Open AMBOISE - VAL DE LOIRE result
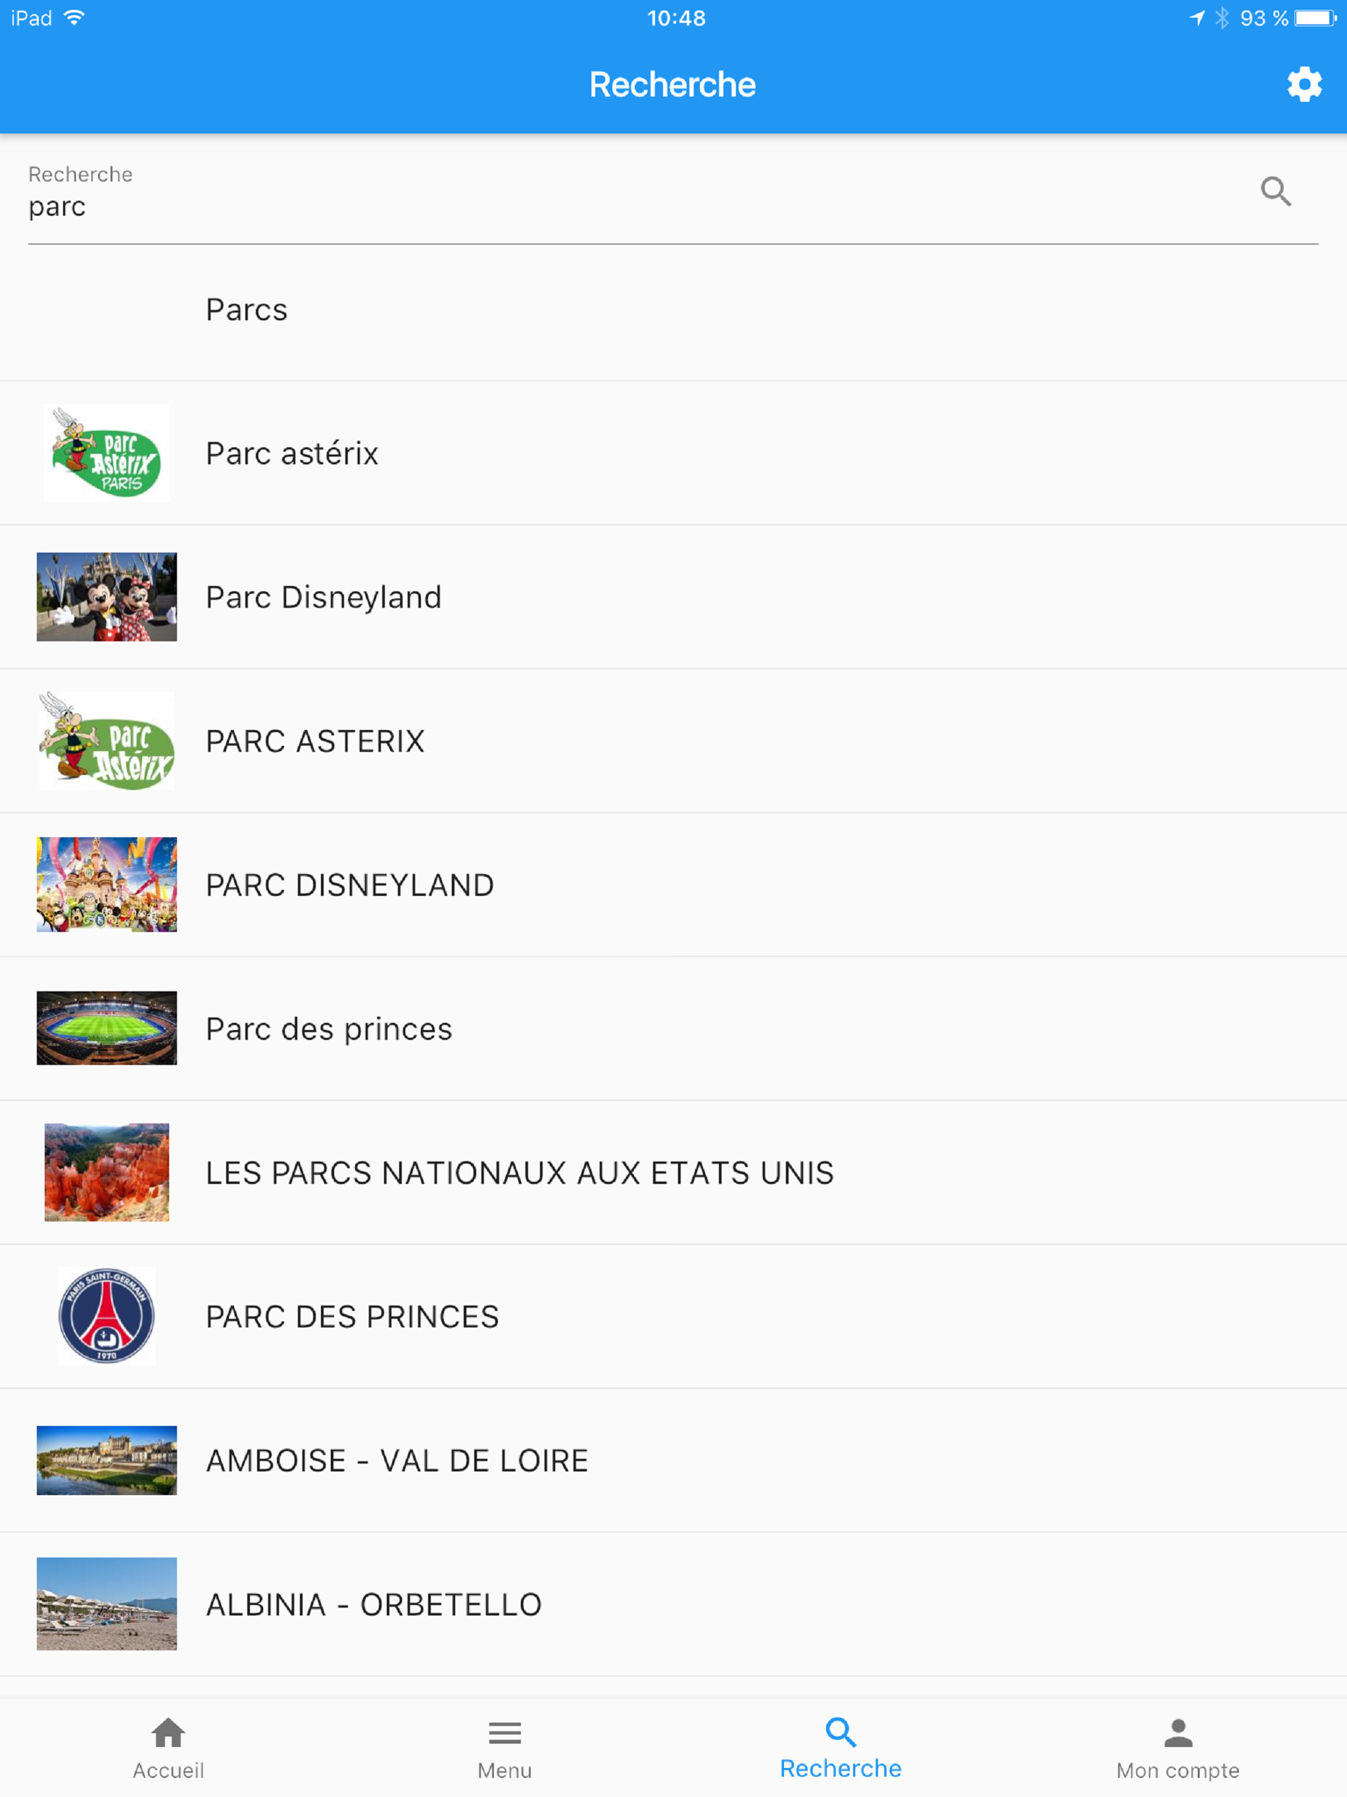This screenshot has height=1797, width=1347. (673, 1460)
